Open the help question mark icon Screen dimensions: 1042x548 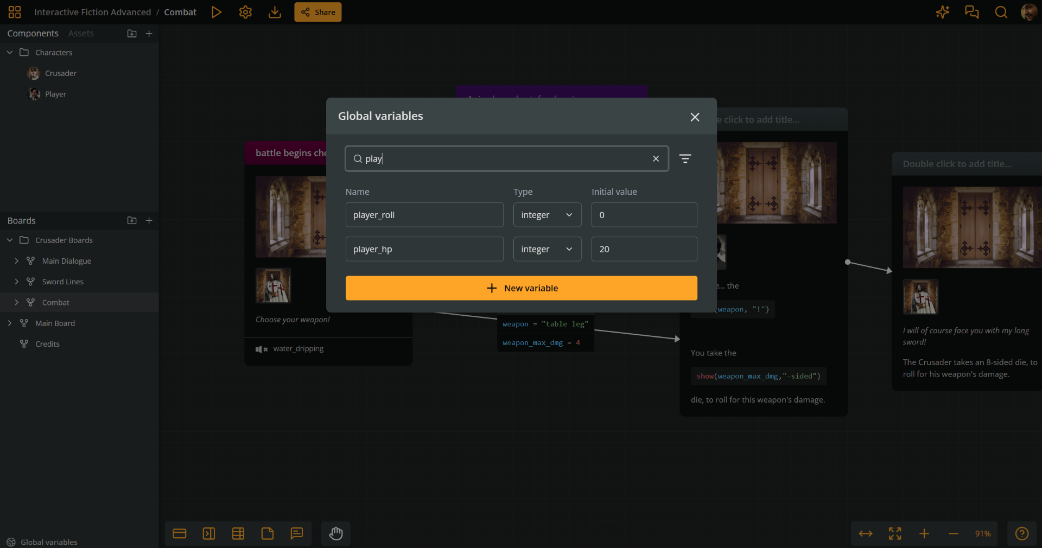[1022, 533]
